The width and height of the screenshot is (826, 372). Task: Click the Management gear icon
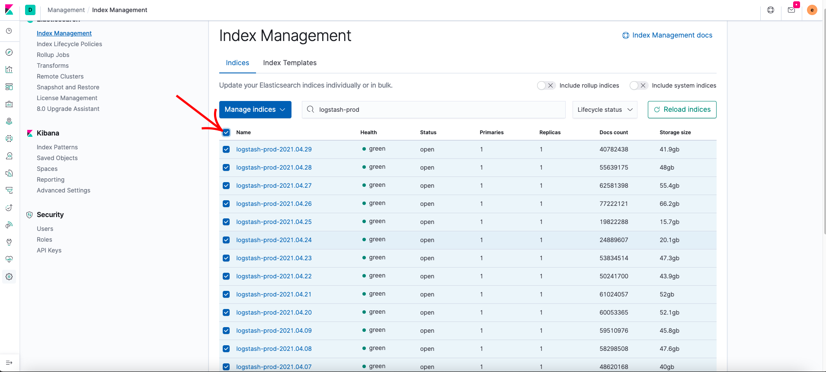[x=9, y=277]
